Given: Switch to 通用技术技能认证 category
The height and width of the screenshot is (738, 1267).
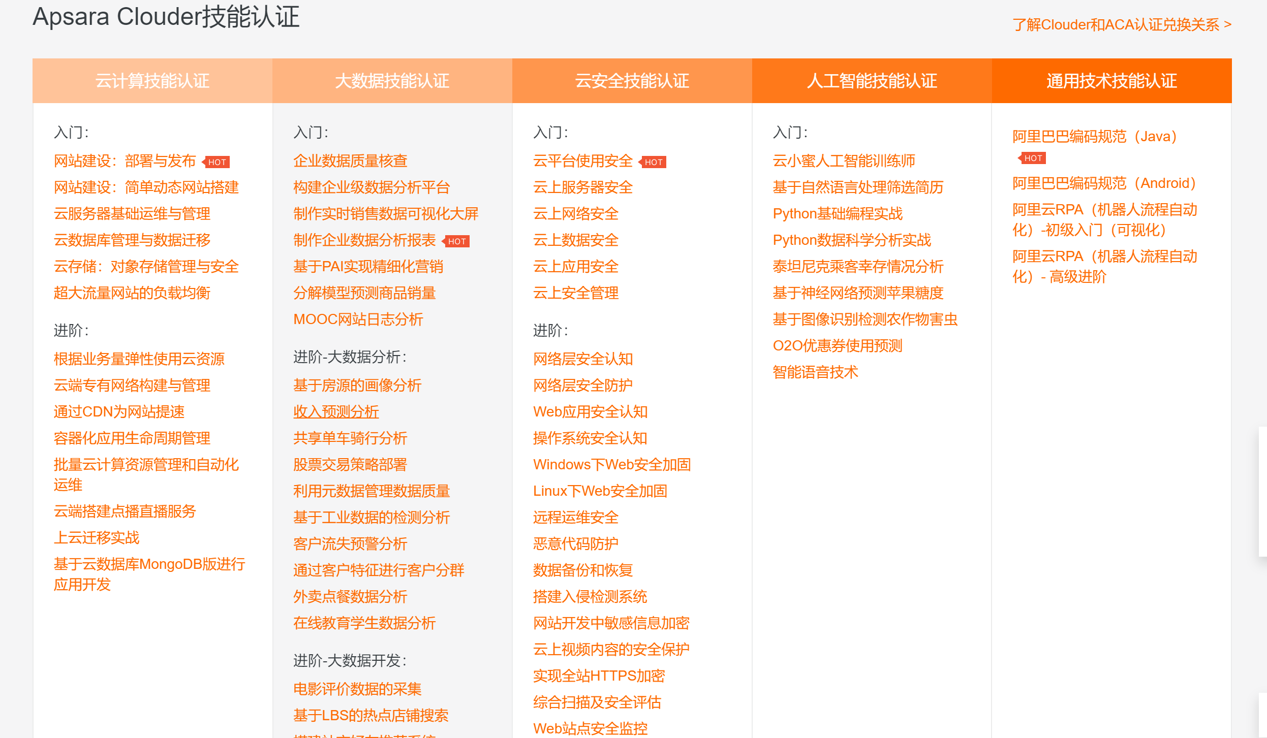Looking at the screenshot, I should click(1111, 80).
